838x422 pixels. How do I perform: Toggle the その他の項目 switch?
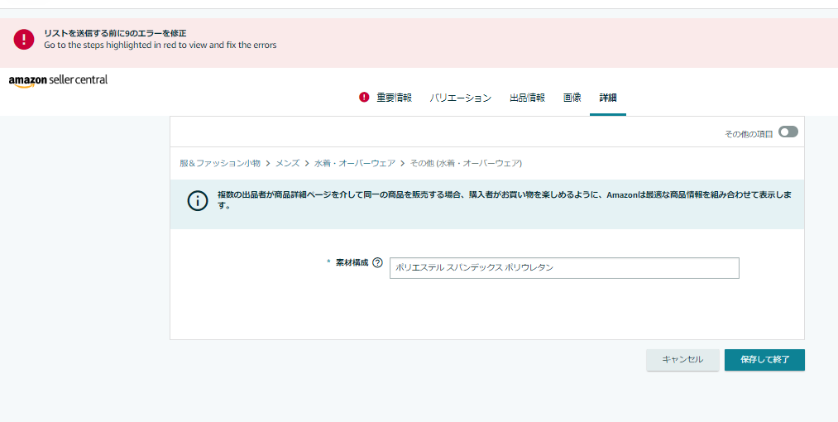click(x=788, y=132)
